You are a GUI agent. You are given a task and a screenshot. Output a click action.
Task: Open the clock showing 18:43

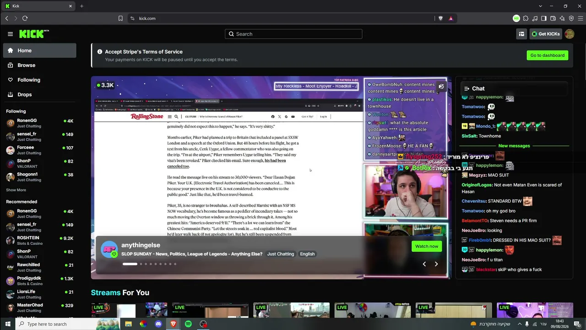click(559, 324)
